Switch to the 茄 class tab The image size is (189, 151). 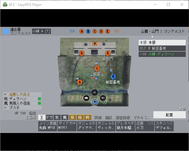(72, 117)
